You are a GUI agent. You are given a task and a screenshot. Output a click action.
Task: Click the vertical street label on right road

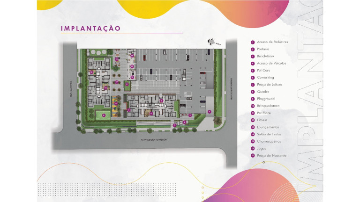pos(232,89)
